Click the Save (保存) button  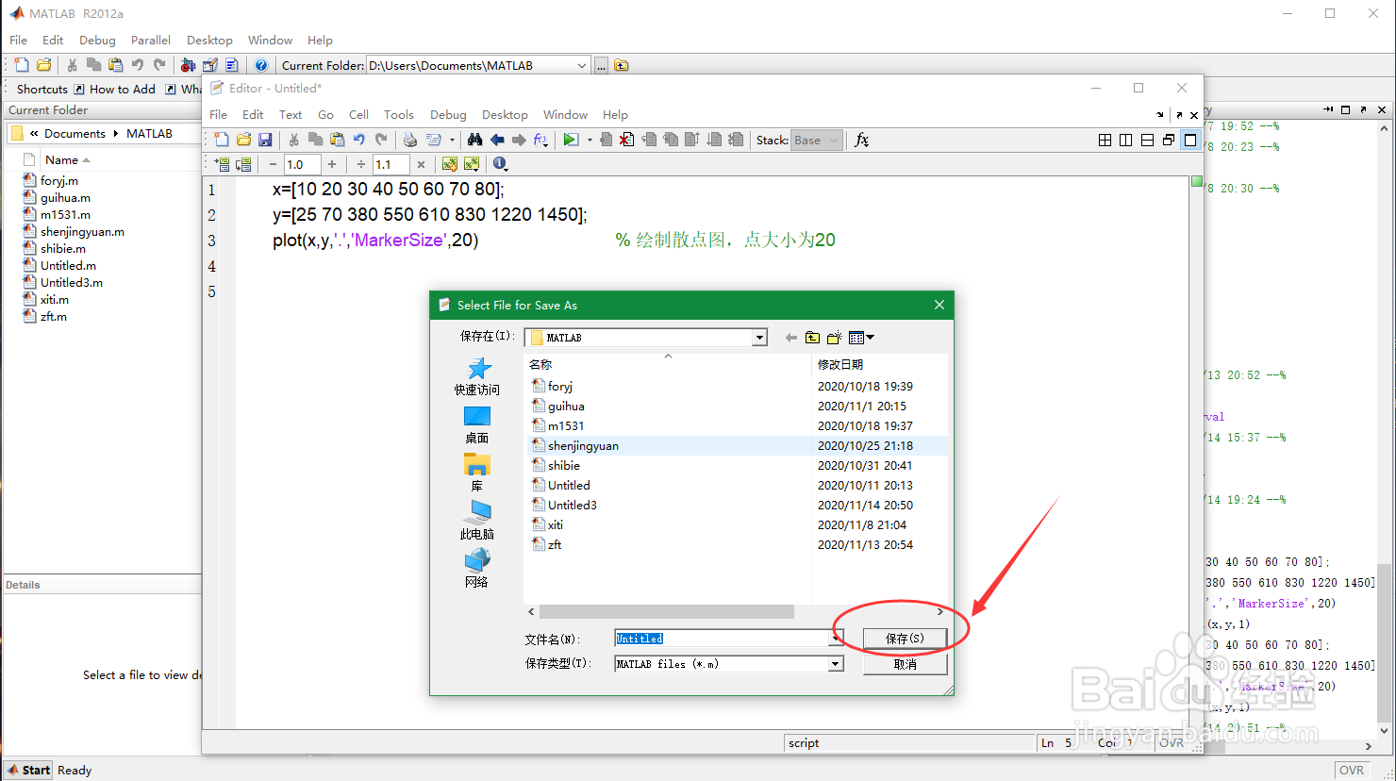tap(905, 639)
